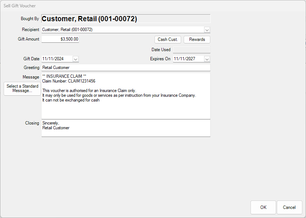This screenshot has height=218, width=306.
Task: Cancel the Sell Gift Voucher dialog
Action: (x=289, y=207)
